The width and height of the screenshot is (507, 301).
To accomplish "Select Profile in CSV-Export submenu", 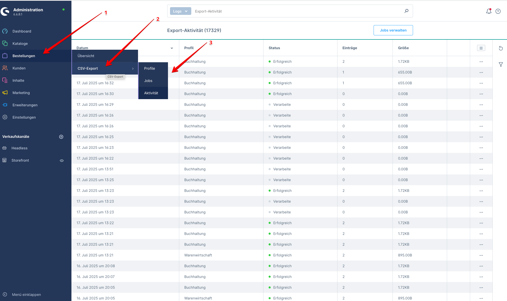I will [x=150, y=68].
